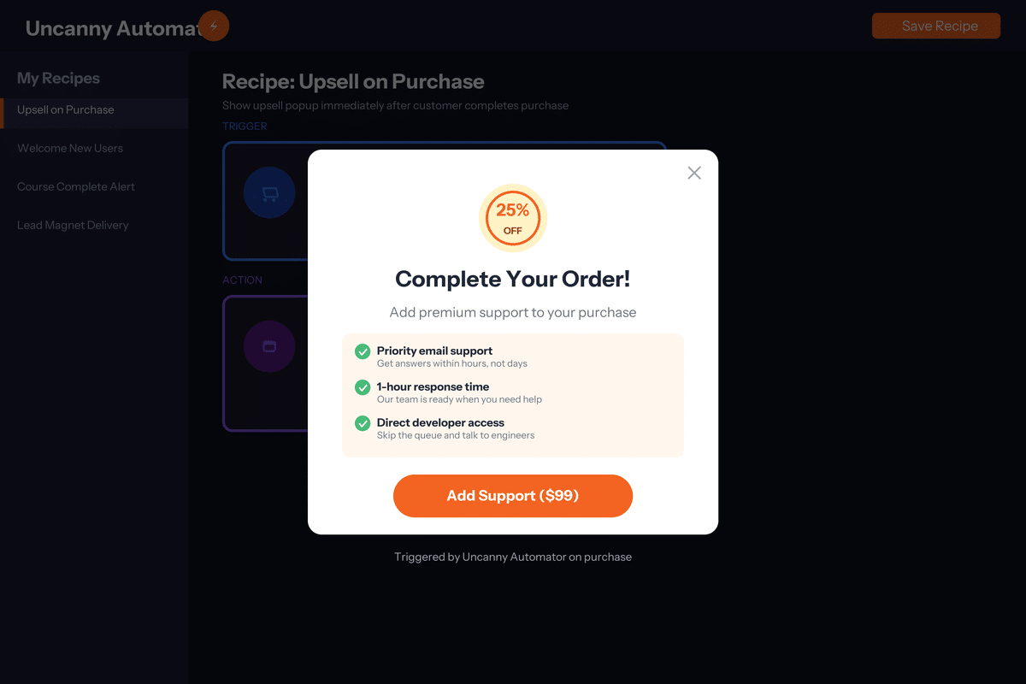Click the ACTION section label
This screenshot has height=684, width=1026.
click(242, 280)
